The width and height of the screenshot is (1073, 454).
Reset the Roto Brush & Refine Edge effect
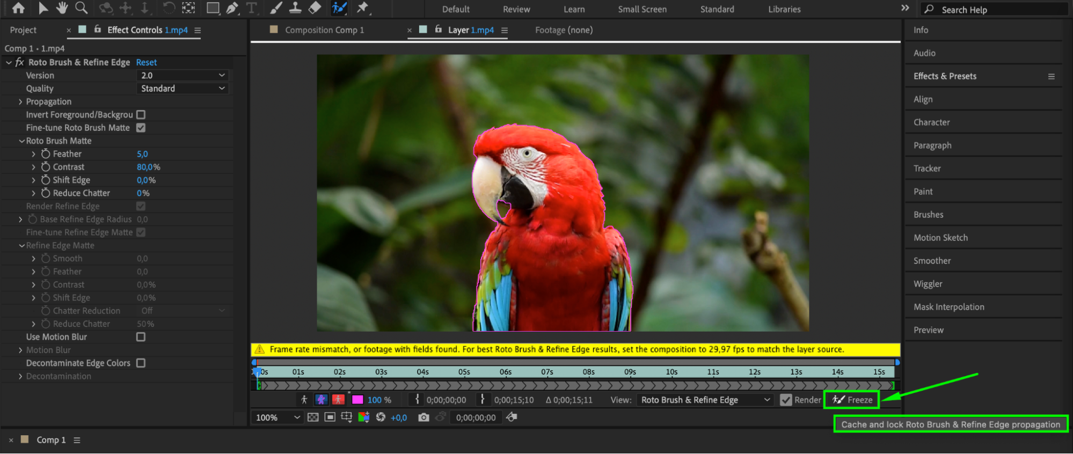(x=146, y=62)
